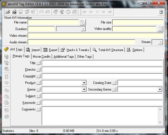Open the Genre dropdown
Viewport: 168px width, 135px height.
pyautogui.click(x=84, y=89)
